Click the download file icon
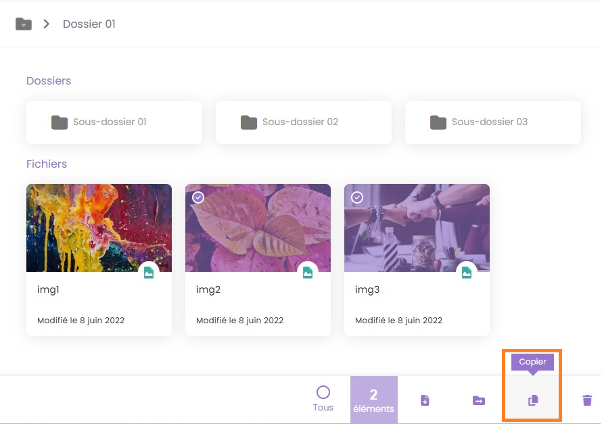Image resolution: width=604 pixels, height=424 pixels. (425, 400)
